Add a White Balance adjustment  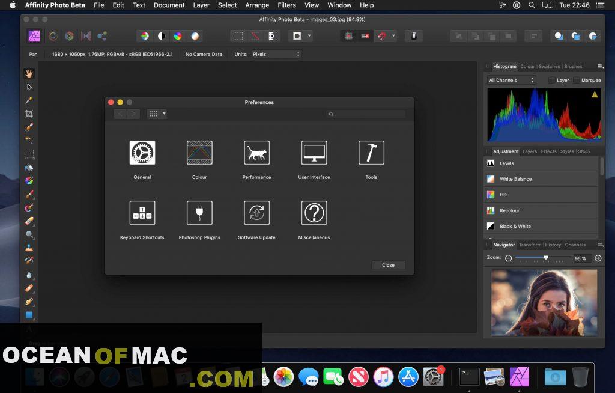click(541, 179)
